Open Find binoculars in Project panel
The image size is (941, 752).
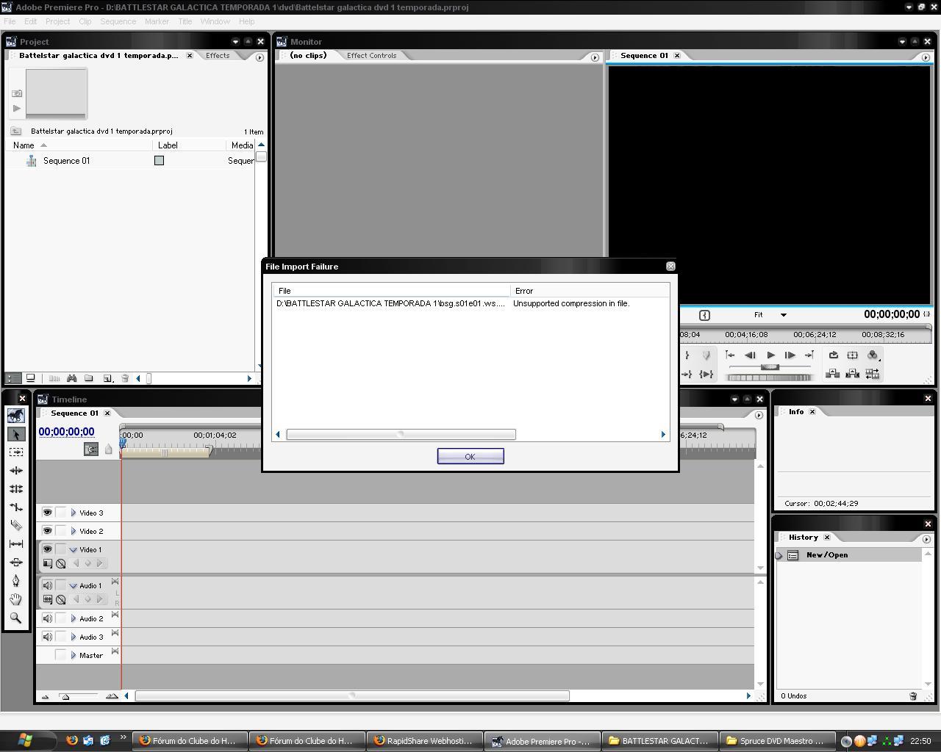pos(71,378)
